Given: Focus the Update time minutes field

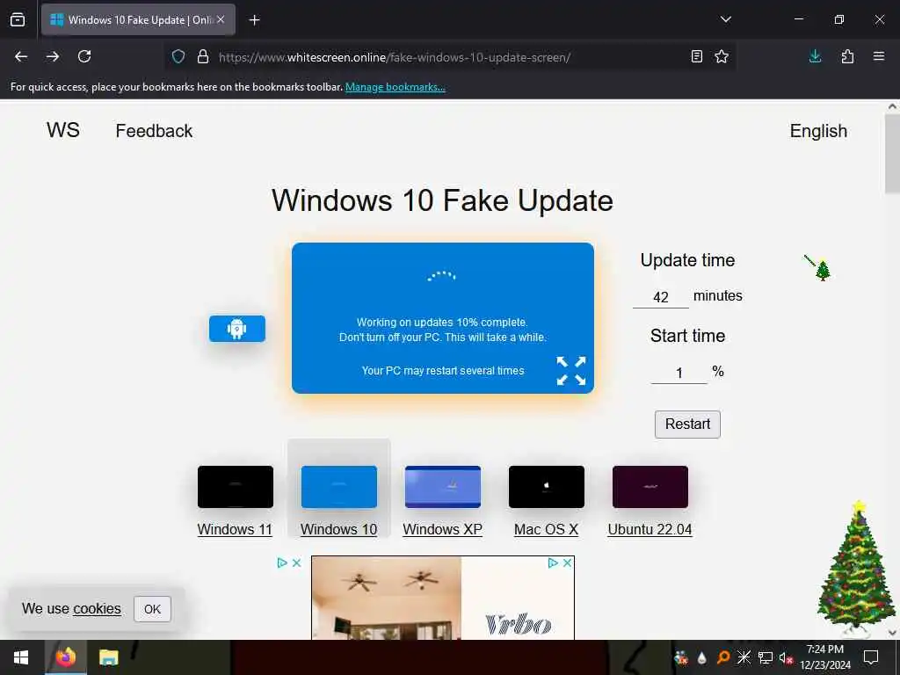Looking at the screenshot, I should point(661,297).
